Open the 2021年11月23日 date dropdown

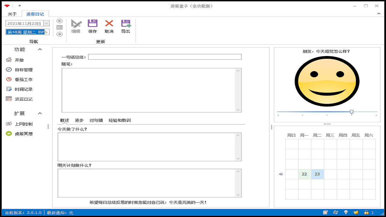46,23
